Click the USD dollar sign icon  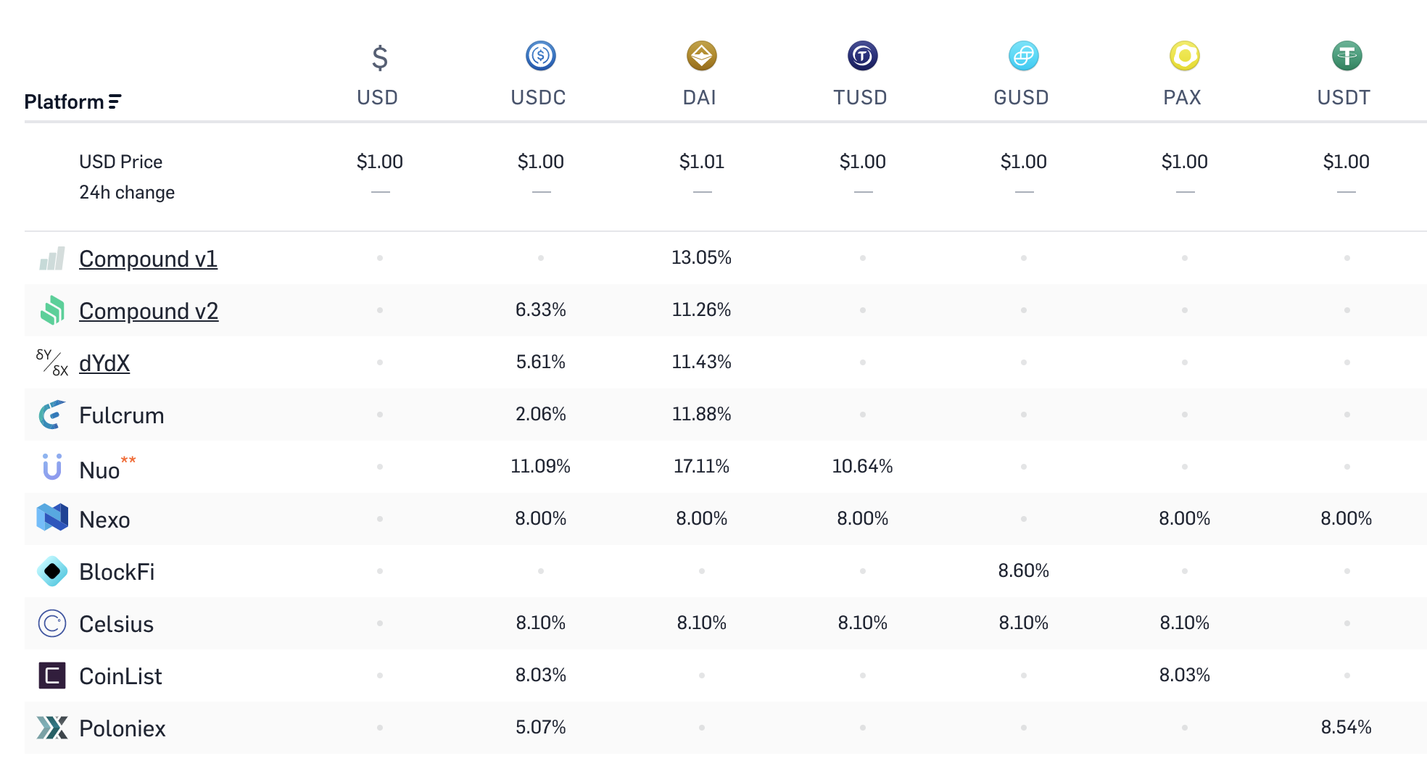pyautogui.click(x=379, y=57)
